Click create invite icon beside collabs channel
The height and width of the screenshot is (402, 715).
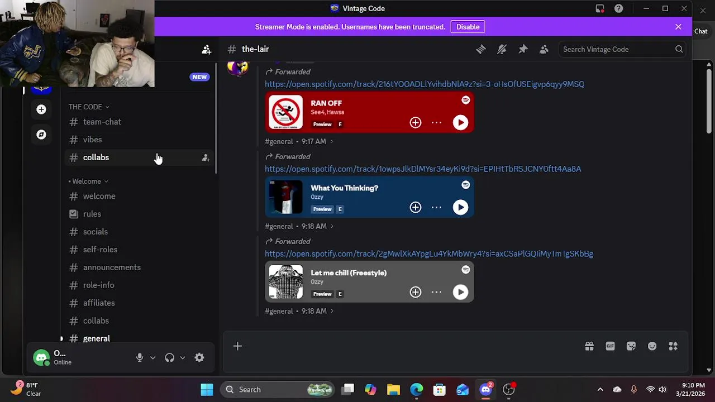point(206,158)
